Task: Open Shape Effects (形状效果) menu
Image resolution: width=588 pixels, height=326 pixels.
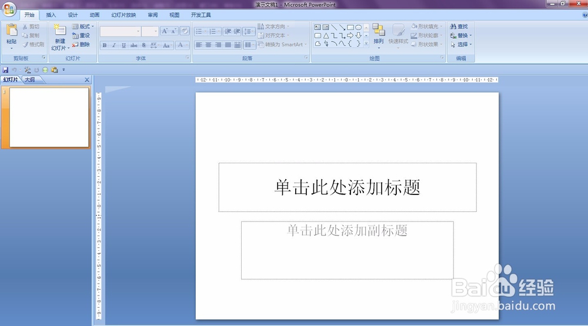Action: [x=427, y=45]
